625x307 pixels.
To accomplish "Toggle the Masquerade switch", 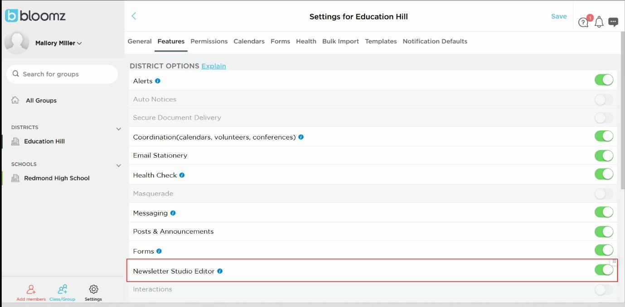I will [604, 194].
